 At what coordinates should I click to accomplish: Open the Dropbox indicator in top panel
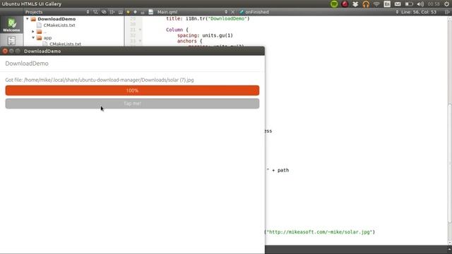coord(355,4)
